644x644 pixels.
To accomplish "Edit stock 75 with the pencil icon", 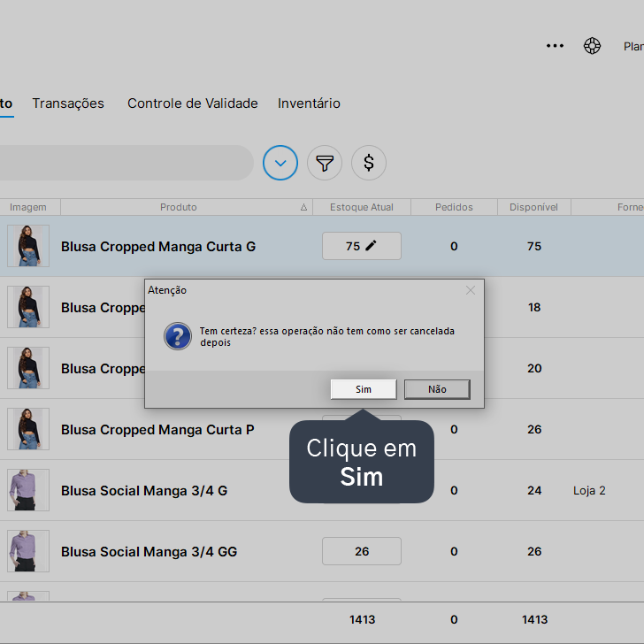I will (x=371, y=246).
